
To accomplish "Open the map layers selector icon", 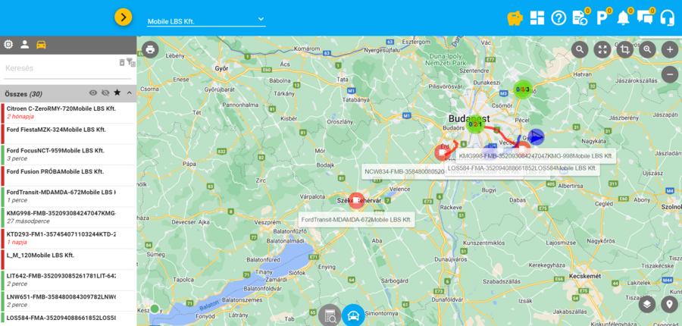I will [646, 305].
